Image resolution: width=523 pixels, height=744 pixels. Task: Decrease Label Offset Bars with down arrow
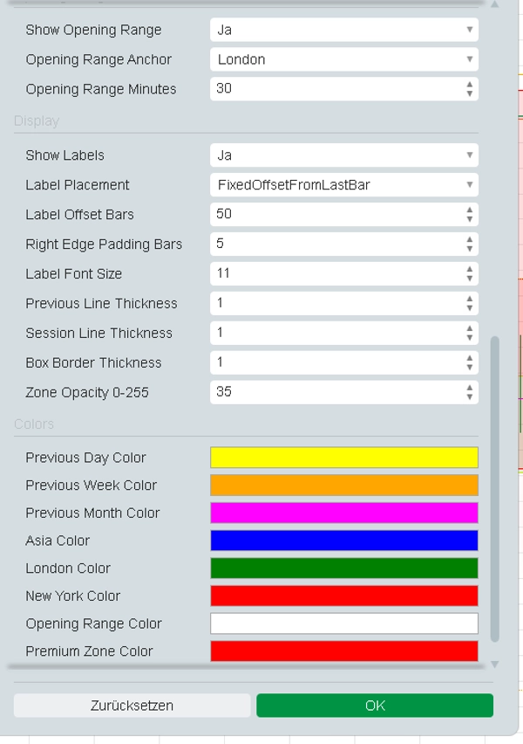470,218
